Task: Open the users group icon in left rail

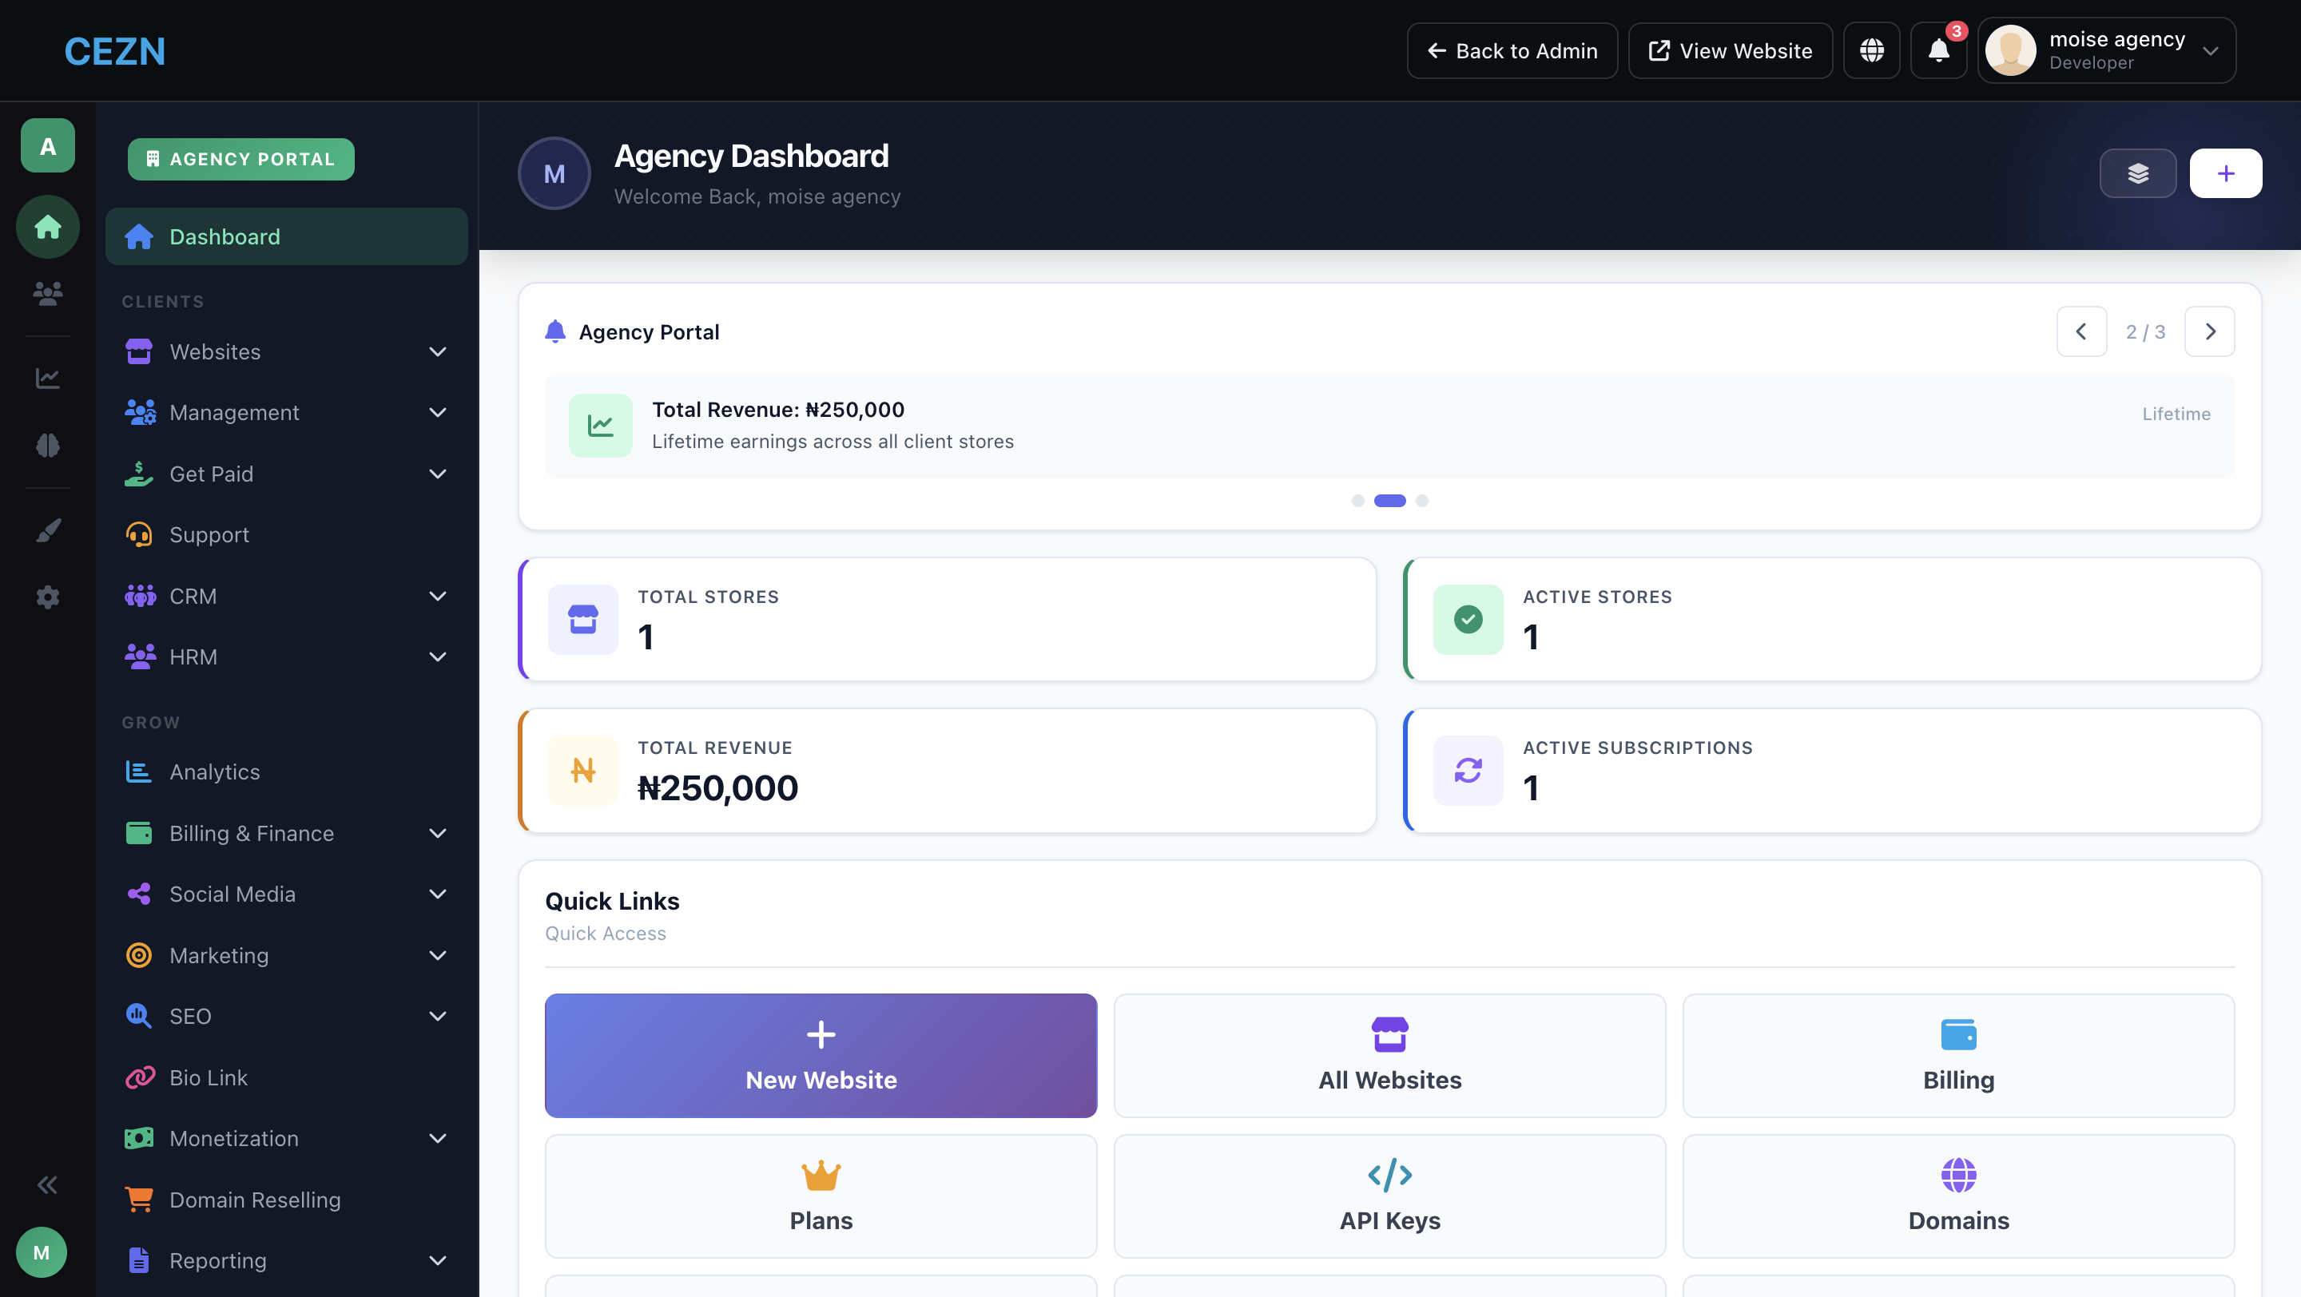Action: click(x=47, y=293)
